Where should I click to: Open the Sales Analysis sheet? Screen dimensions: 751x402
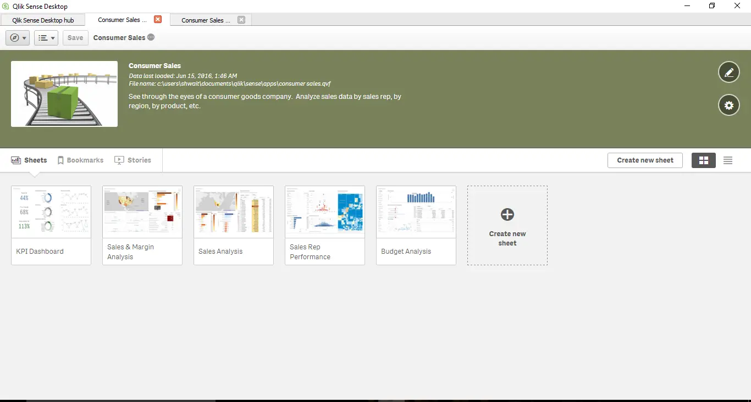click(x=234, y=225)
